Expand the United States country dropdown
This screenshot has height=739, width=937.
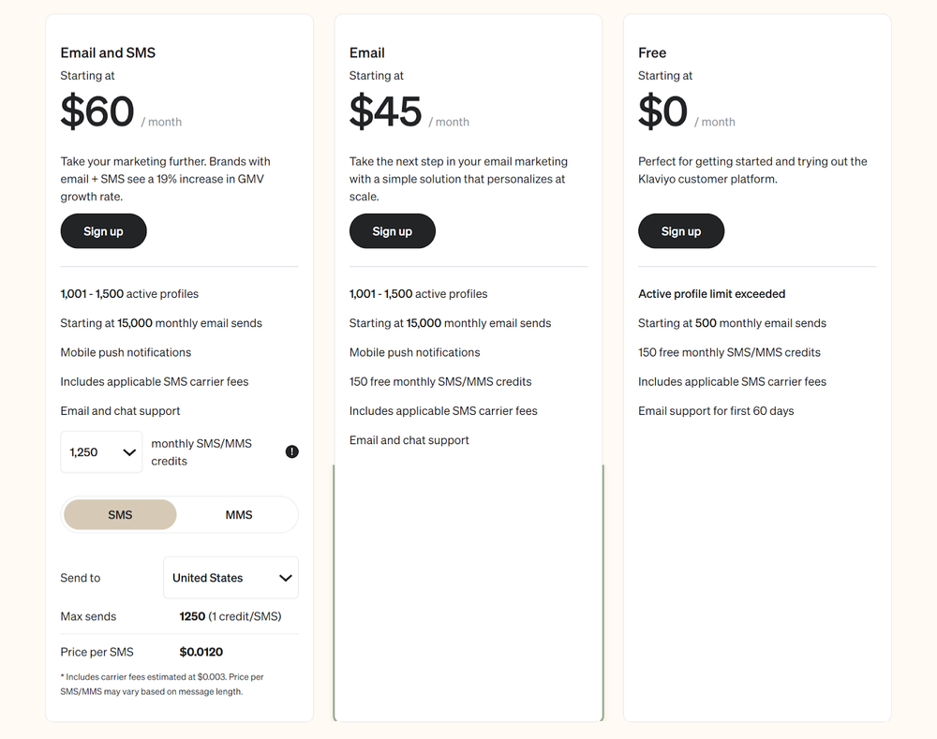231,578
